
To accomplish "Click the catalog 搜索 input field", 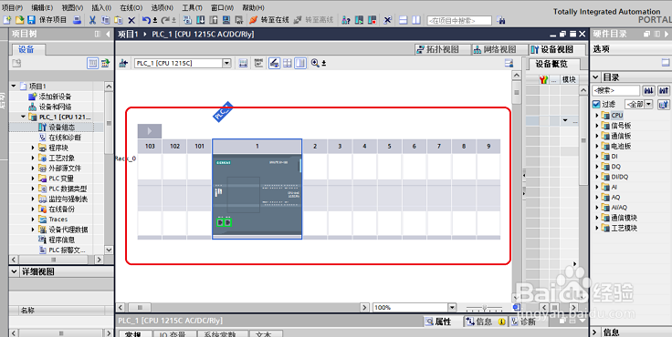I will tap(616, 91).
